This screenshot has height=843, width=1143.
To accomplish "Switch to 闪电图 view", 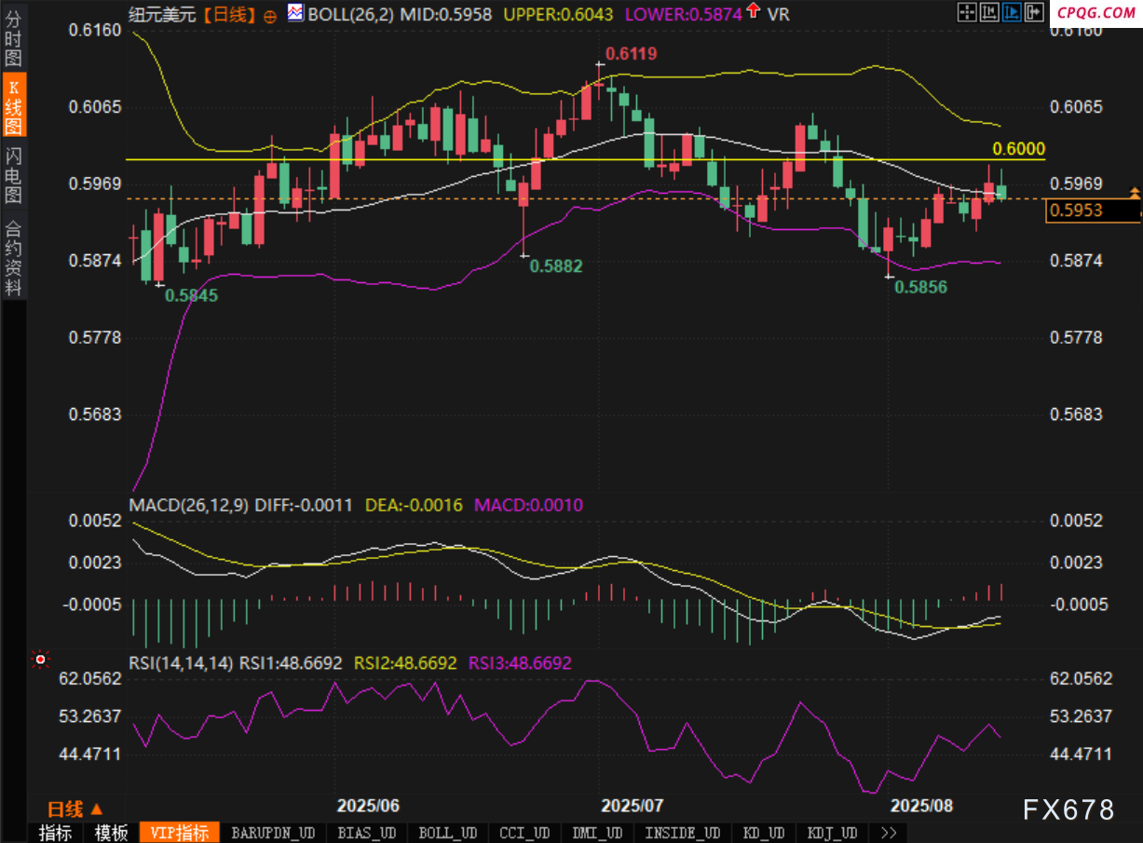I will click(13, 174).
